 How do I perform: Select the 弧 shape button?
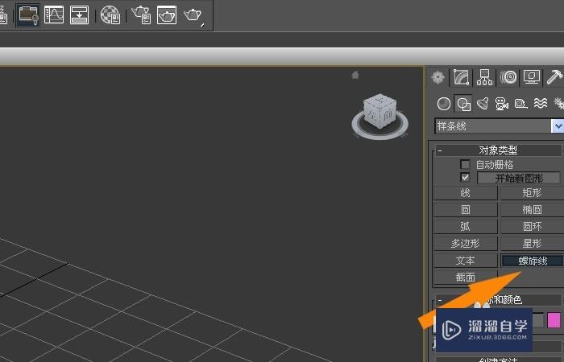click(466, 227)
